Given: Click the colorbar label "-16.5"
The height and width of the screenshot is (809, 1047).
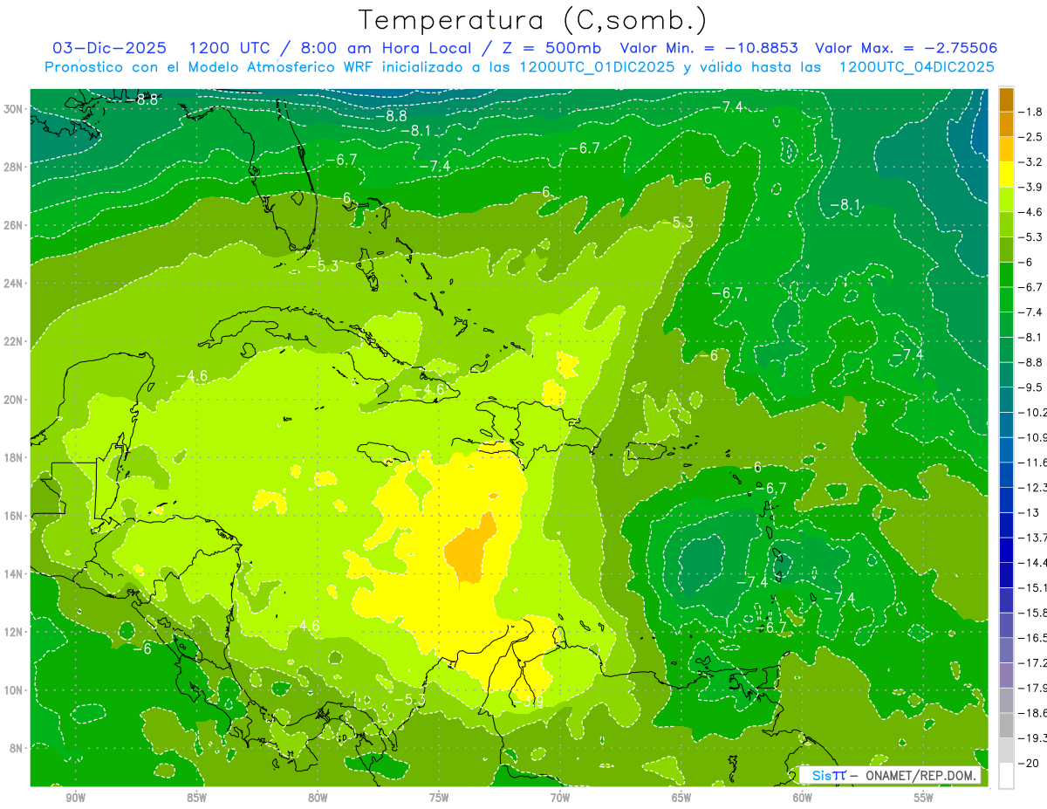Looking at the screenshot, I should pyautogui.click(x=1034, y=639).
